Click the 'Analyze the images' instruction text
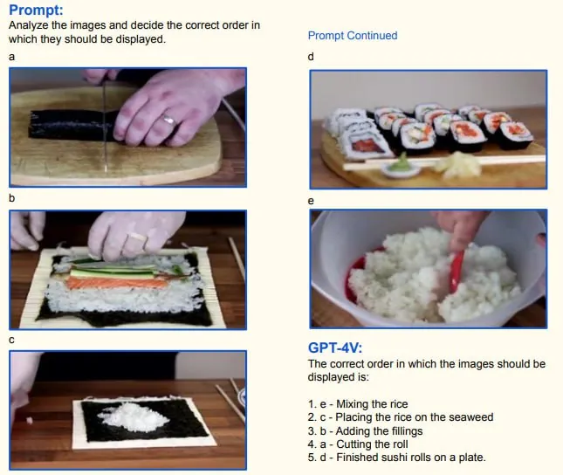Image resolution: width=563 pixels, height=475 pixels. point(134,32)
